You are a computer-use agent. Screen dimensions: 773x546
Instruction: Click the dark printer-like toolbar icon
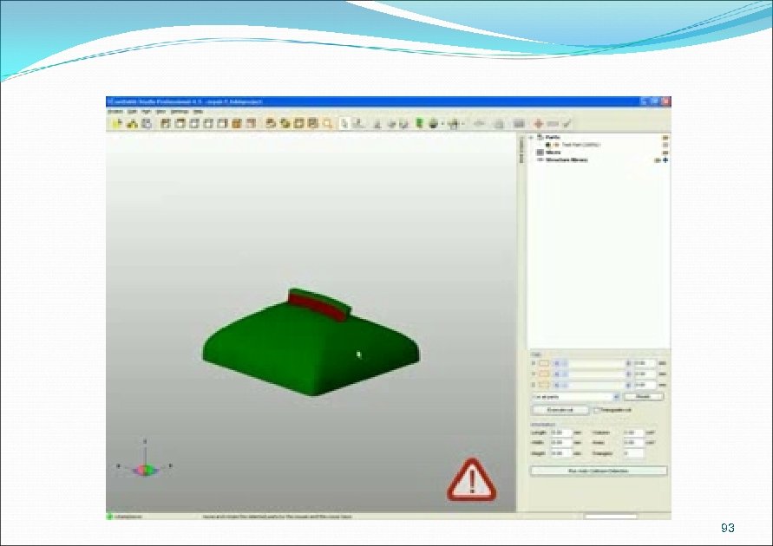[x=433, y=124]
